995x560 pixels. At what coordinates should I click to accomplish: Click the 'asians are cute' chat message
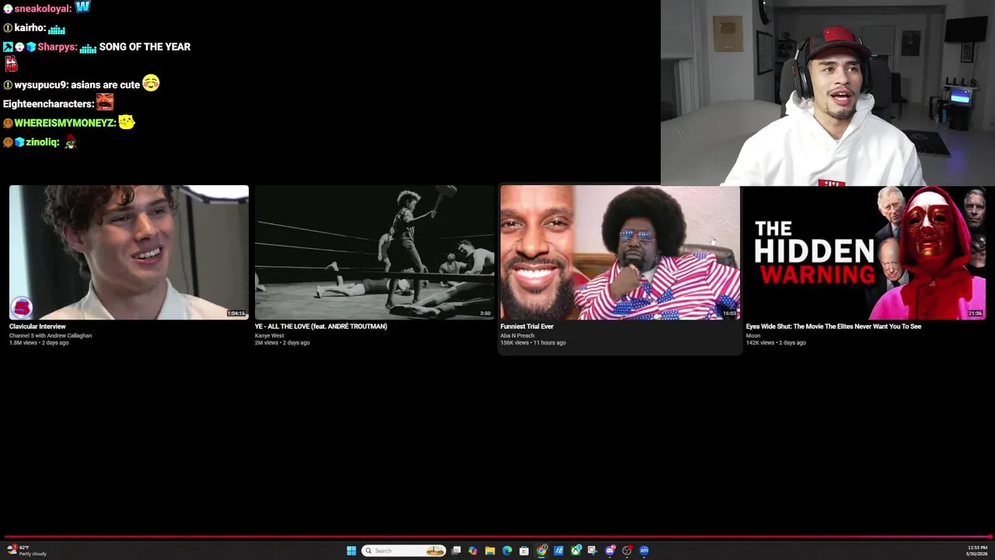(x=105, y=85)
